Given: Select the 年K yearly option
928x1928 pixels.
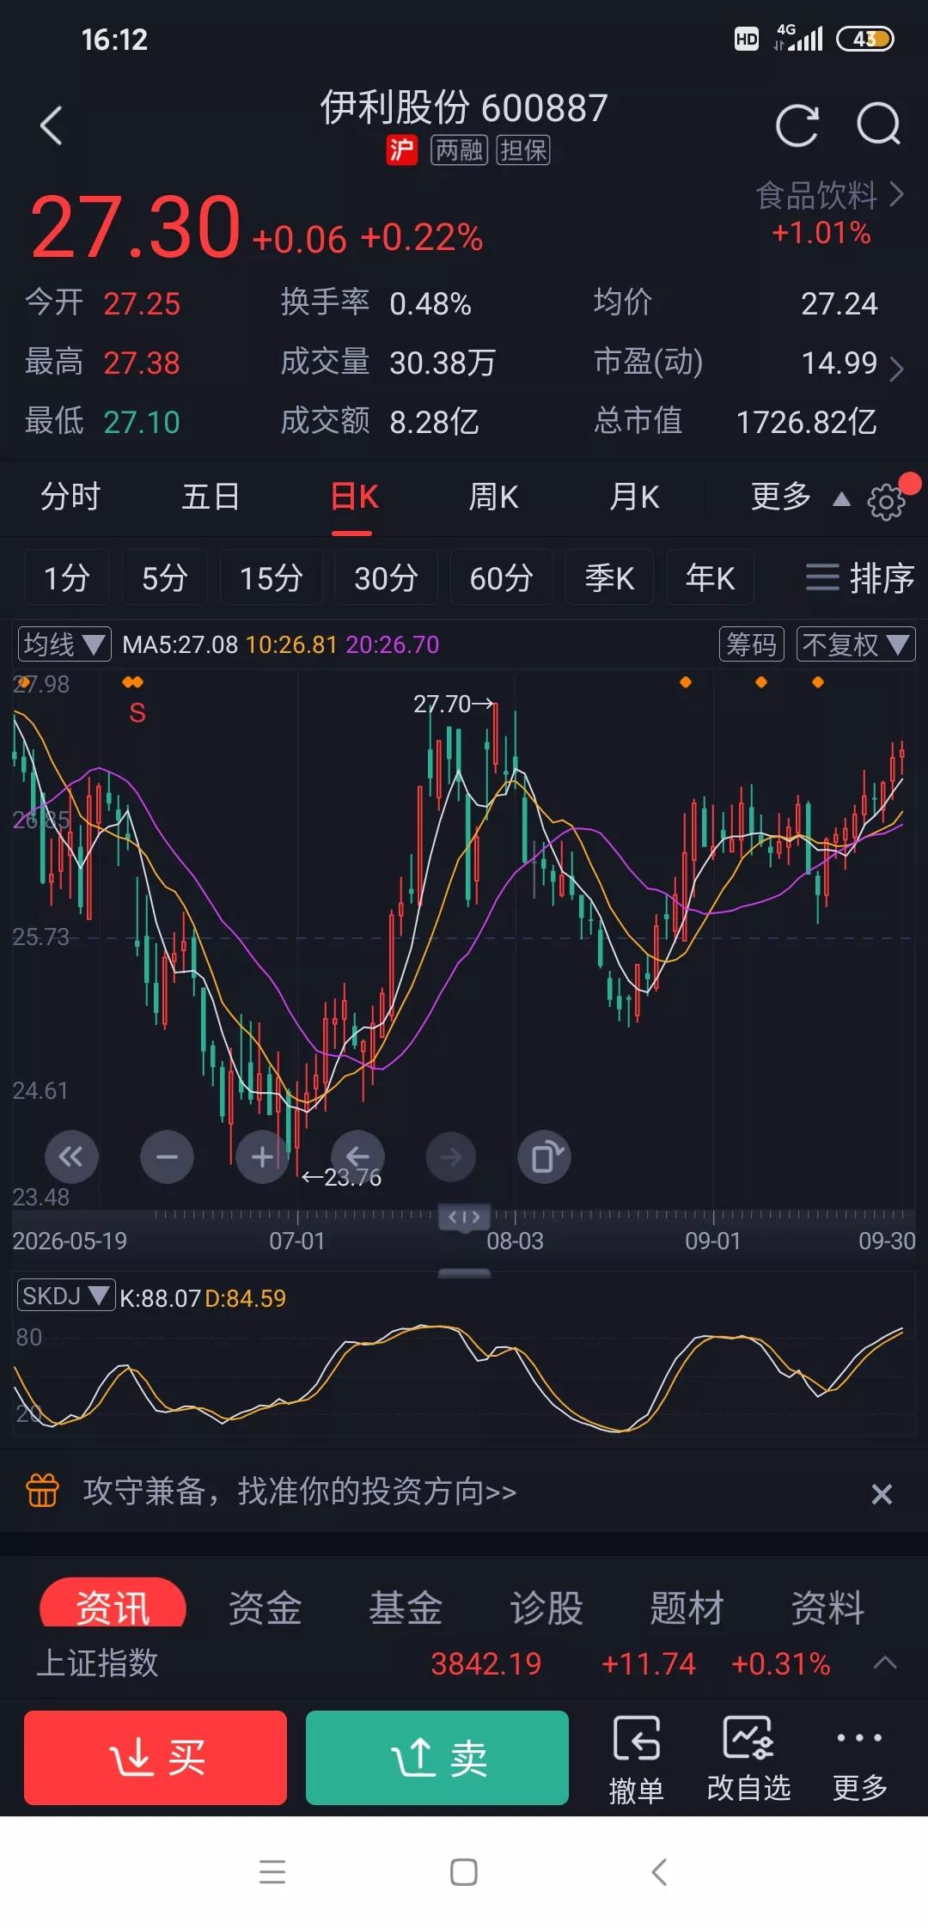Looking at the screenshot, I should (710, 577).
